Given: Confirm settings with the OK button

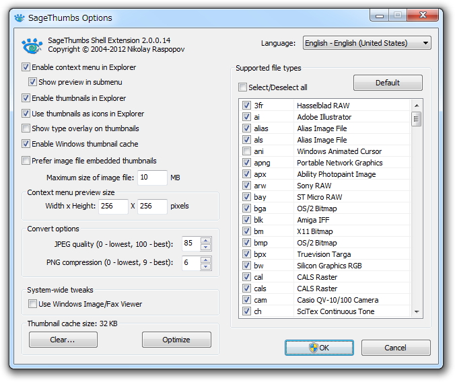Looking at the screenshot, I should point(319,348).
